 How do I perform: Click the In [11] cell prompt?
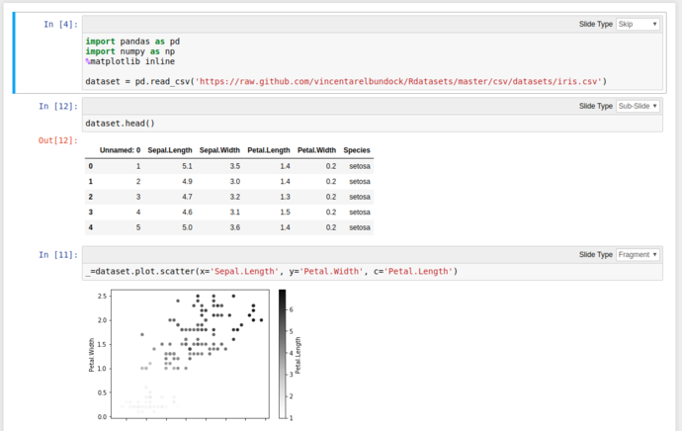[58, 254]
